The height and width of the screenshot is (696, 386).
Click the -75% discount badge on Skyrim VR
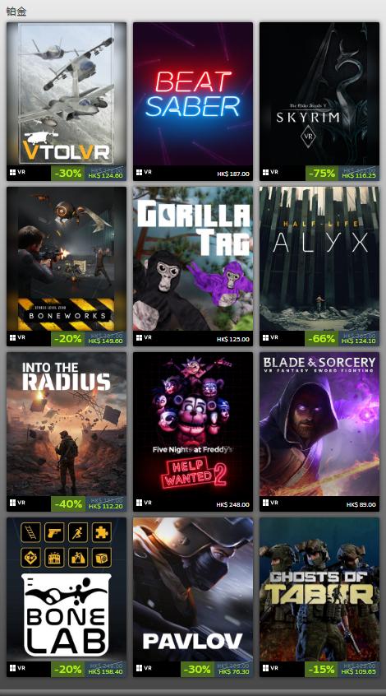(x=322, y=173)
